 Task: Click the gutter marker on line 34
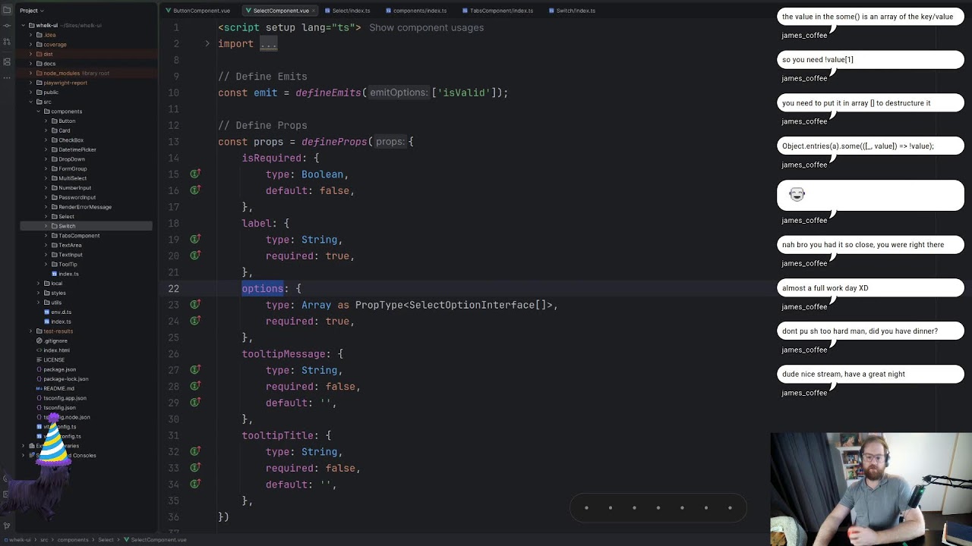(x=195, y=484)
